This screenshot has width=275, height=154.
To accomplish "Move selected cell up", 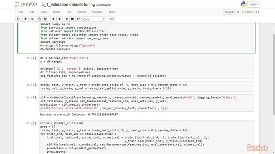I will pyautogui.click(x=53, y=19).
